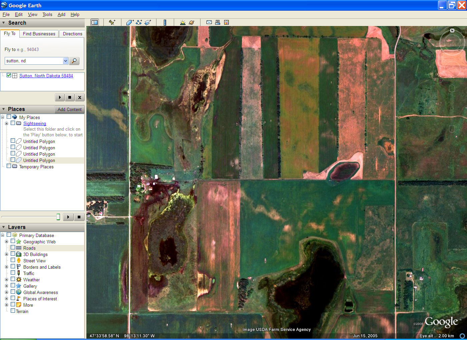Expand the Weather layer node

click(x=6, y=280)
